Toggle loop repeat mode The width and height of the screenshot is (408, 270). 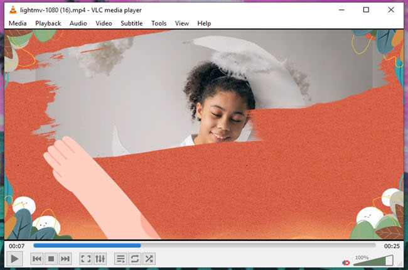point(135,259)
